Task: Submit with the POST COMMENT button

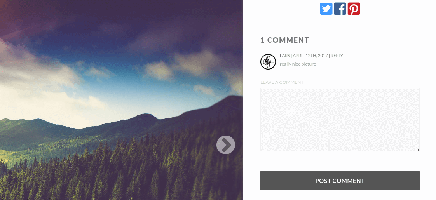Action: click(x=340, y=181)
